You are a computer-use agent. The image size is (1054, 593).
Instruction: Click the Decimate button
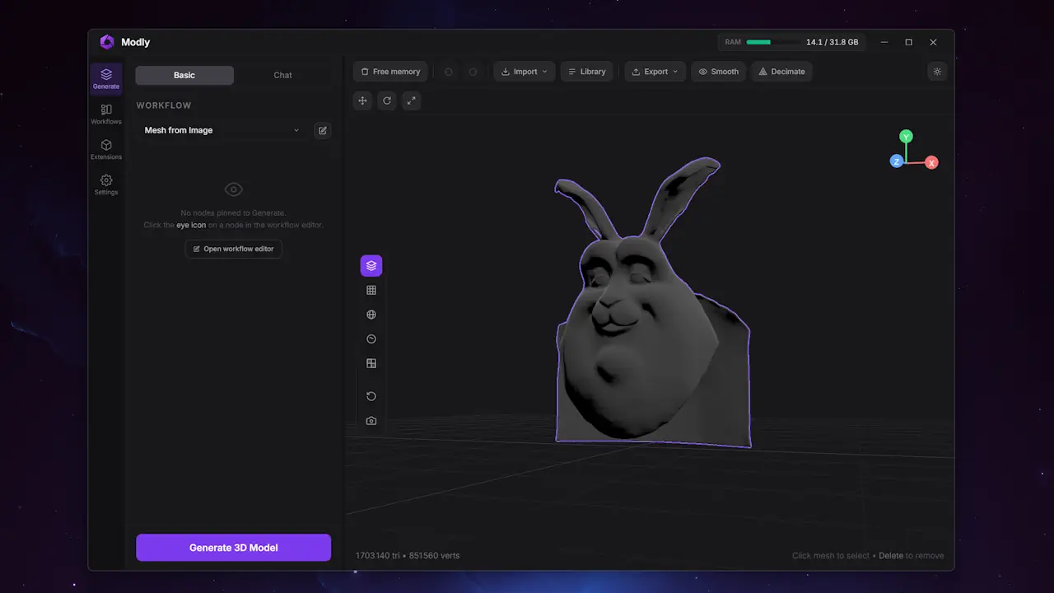coord(781,72)
